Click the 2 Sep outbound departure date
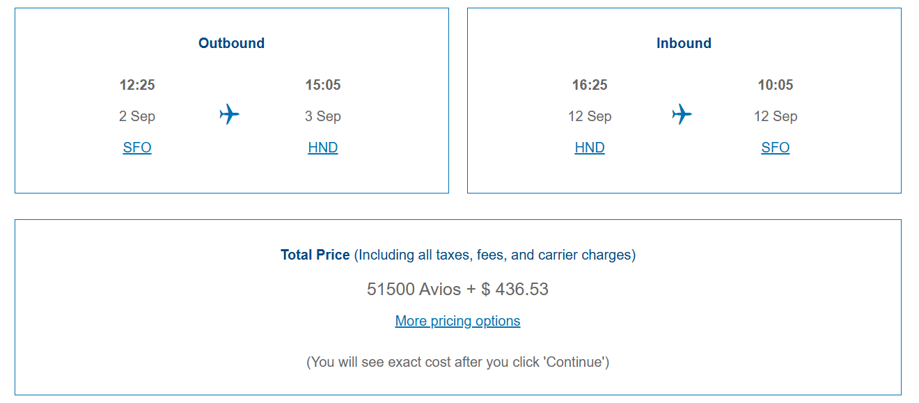 137,116
